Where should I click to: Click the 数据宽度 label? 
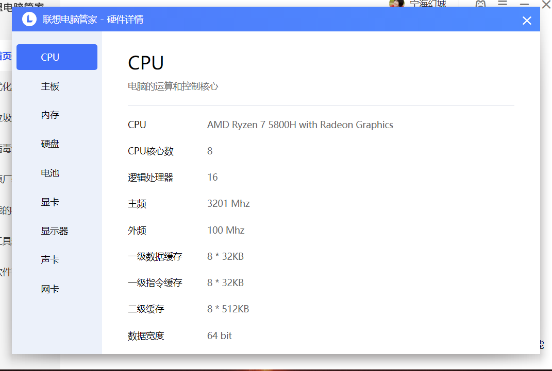(146, 336)
